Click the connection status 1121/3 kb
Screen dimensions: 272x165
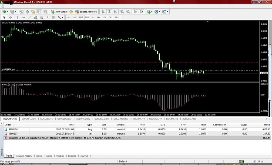[258, 162]
